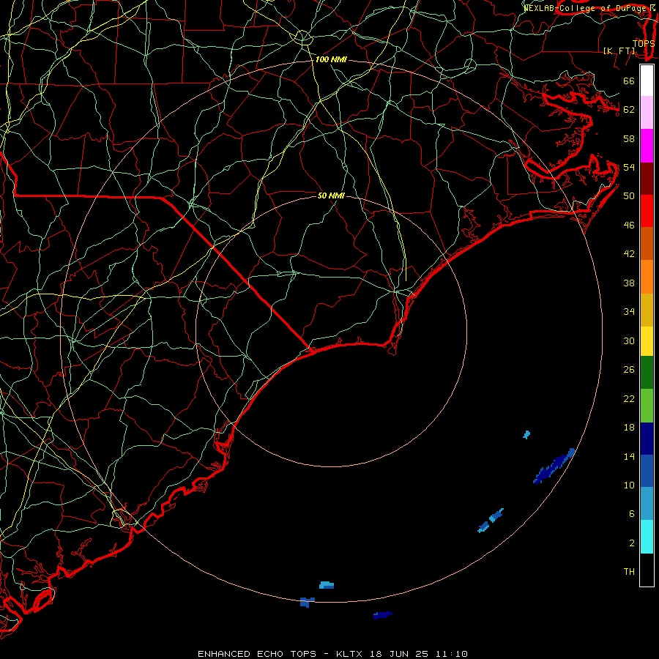Click the '100 NMI' range ring label
Viewport: 659px width, 659px height.
pos(331,60)
